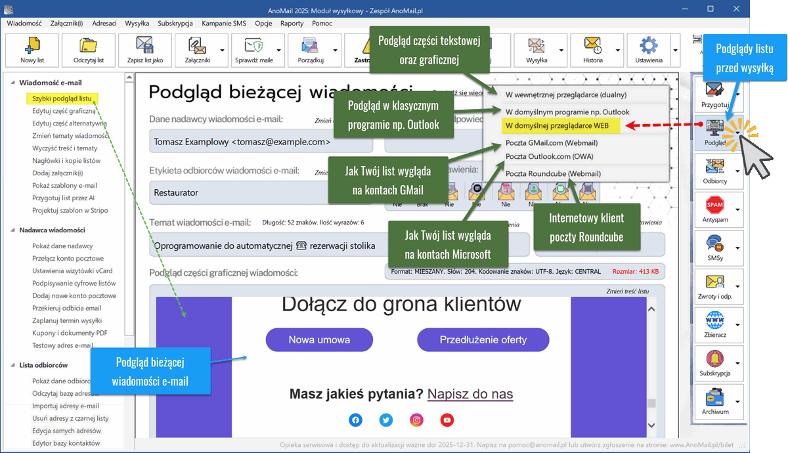Expand the Zbieracz dropdown arrow

(737, 324)
